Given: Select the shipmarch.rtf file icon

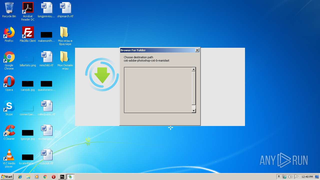Looking at the screenshot, I should (x=65, y=10).
